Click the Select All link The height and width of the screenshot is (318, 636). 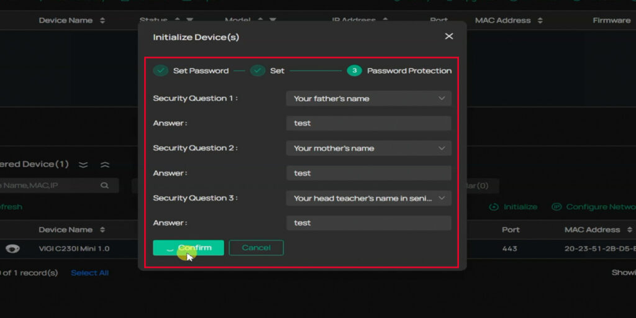click(89, 273)
